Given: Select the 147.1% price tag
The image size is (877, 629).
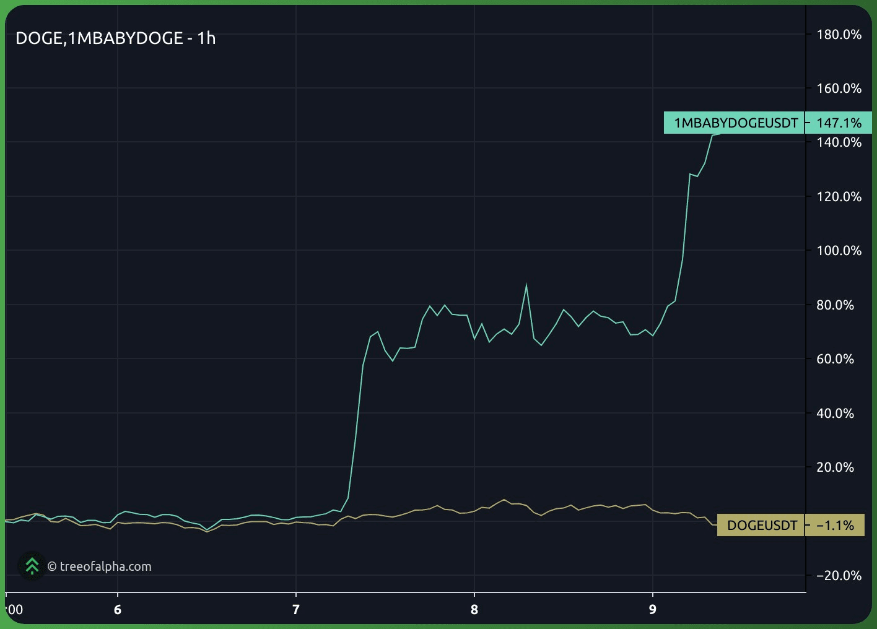Looking at the screenshot, I should click(839, 123).
